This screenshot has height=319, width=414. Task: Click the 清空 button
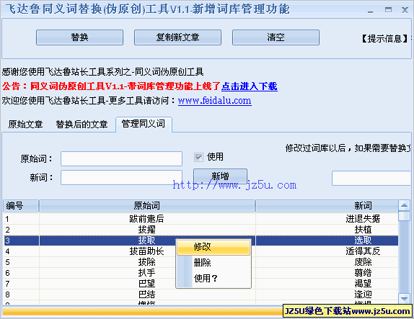276,37
